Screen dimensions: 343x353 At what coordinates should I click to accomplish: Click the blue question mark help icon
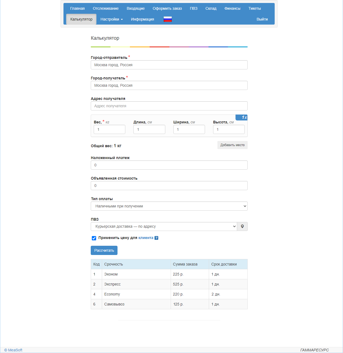point(156,238)
